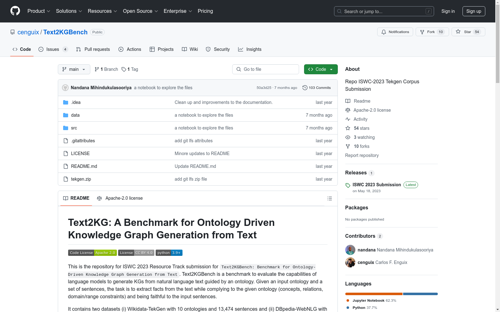Click the Pricing link

[x=205, y=11]
